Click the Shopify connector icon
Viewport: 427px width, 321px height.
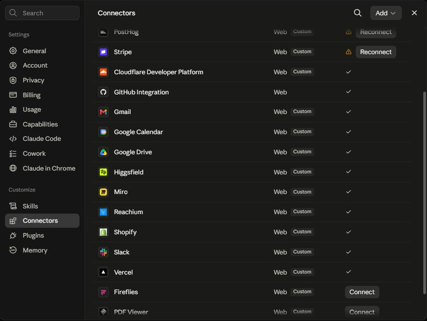point(103,232)
